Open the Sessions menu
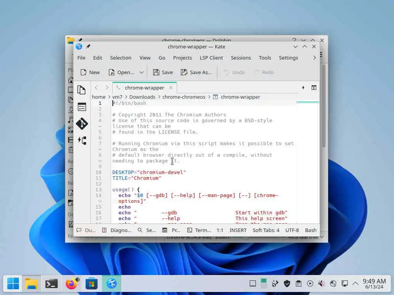394x295 pixels. [x=241, y=58]
